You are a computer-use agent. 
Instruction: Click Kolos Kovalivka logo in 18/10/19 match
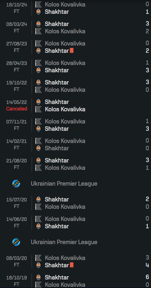click(x=38, y=284)
